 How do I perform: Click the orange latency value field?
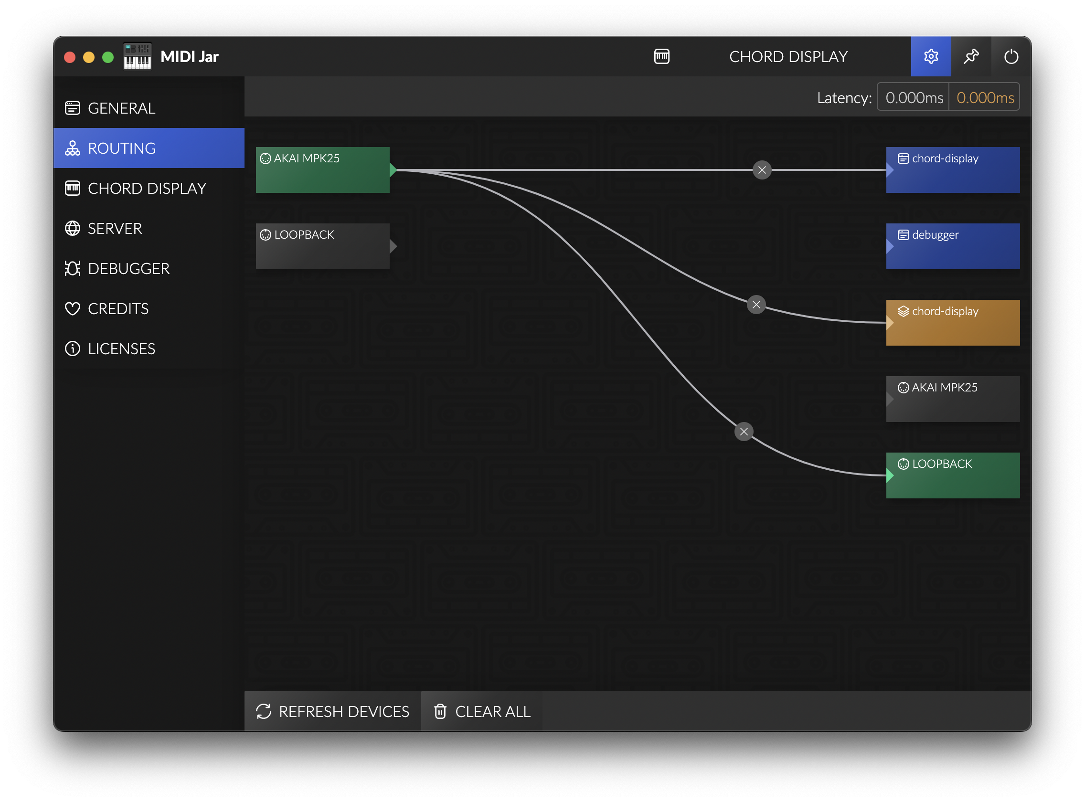coord(984,97)
